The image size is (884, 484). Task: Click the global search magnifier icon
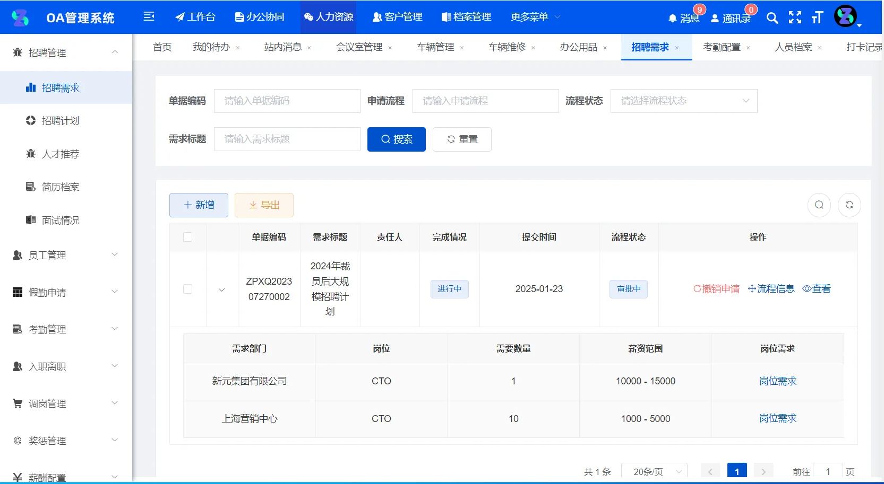click(773, 18)
